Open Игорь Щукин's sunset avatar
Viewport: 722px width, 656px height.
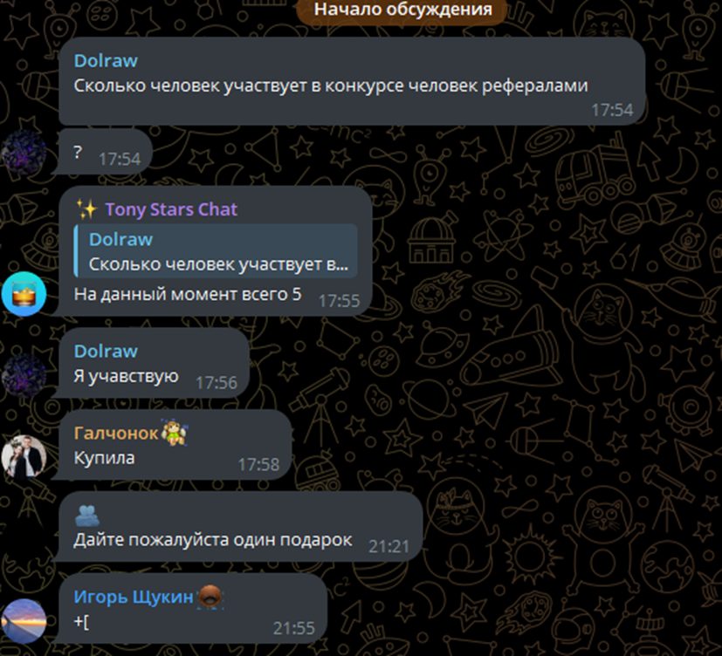[x=24, y=621]
